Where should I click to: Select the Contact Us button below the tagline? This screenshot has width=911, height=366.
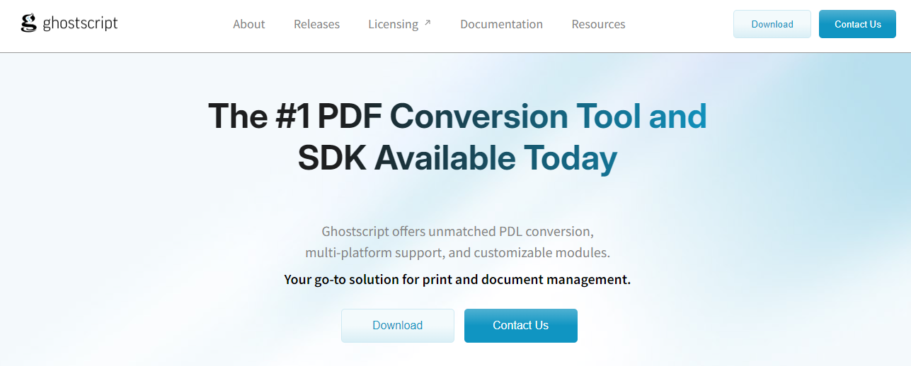click(520, 326)
